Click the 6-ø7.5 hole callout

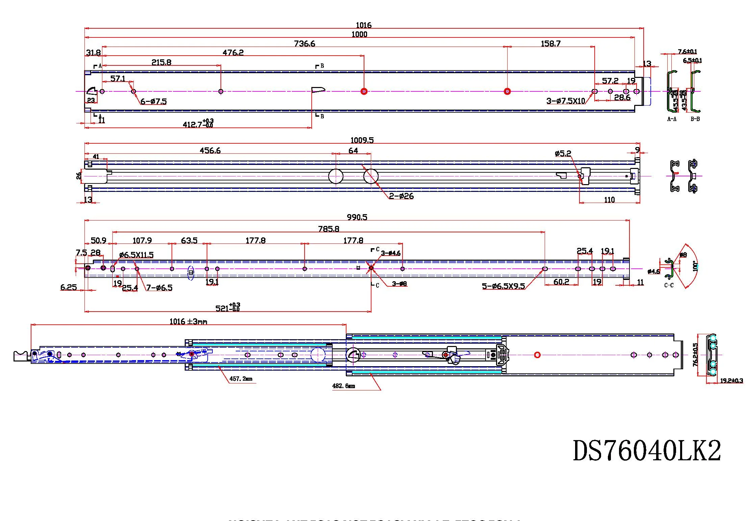(x=154, y=101)
